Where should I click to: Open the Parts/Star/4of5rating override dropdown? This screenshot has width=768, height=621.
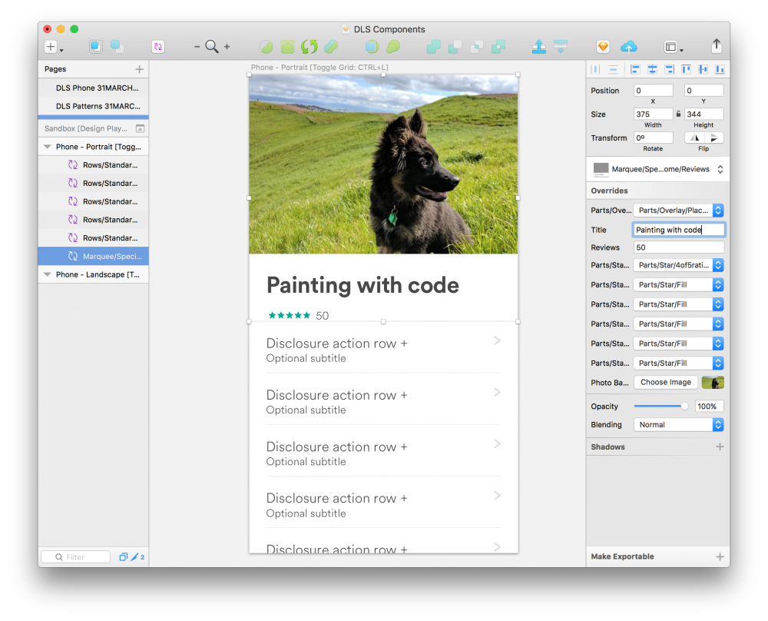coord(678,265)
